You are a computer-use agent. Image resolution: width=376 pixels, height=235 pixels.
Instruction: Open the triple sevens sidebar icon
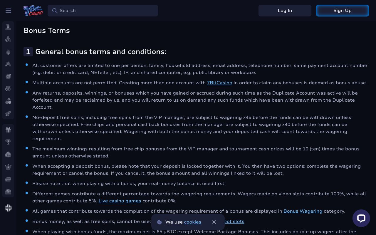pyautogui.click(x=8, y=89)
